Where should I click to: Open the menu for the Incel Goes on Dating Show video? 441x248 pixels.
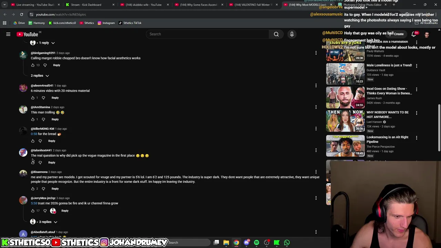pyautogui.click(x=417, y=89)
